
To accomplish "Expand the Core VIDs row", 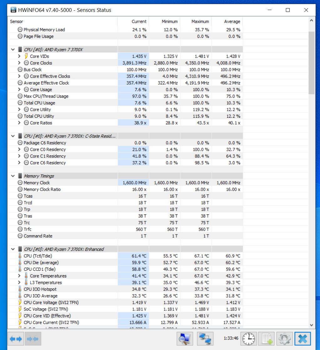I will click(19, 56).
